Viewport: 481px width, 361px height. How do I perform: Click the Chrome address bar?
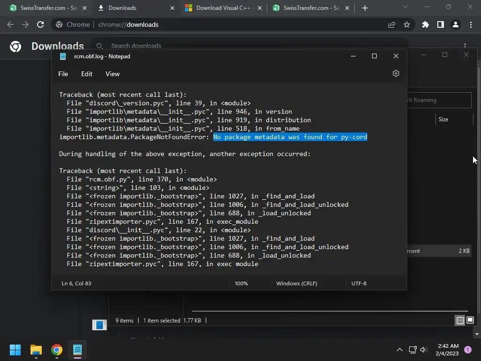[x=233, y=24]
